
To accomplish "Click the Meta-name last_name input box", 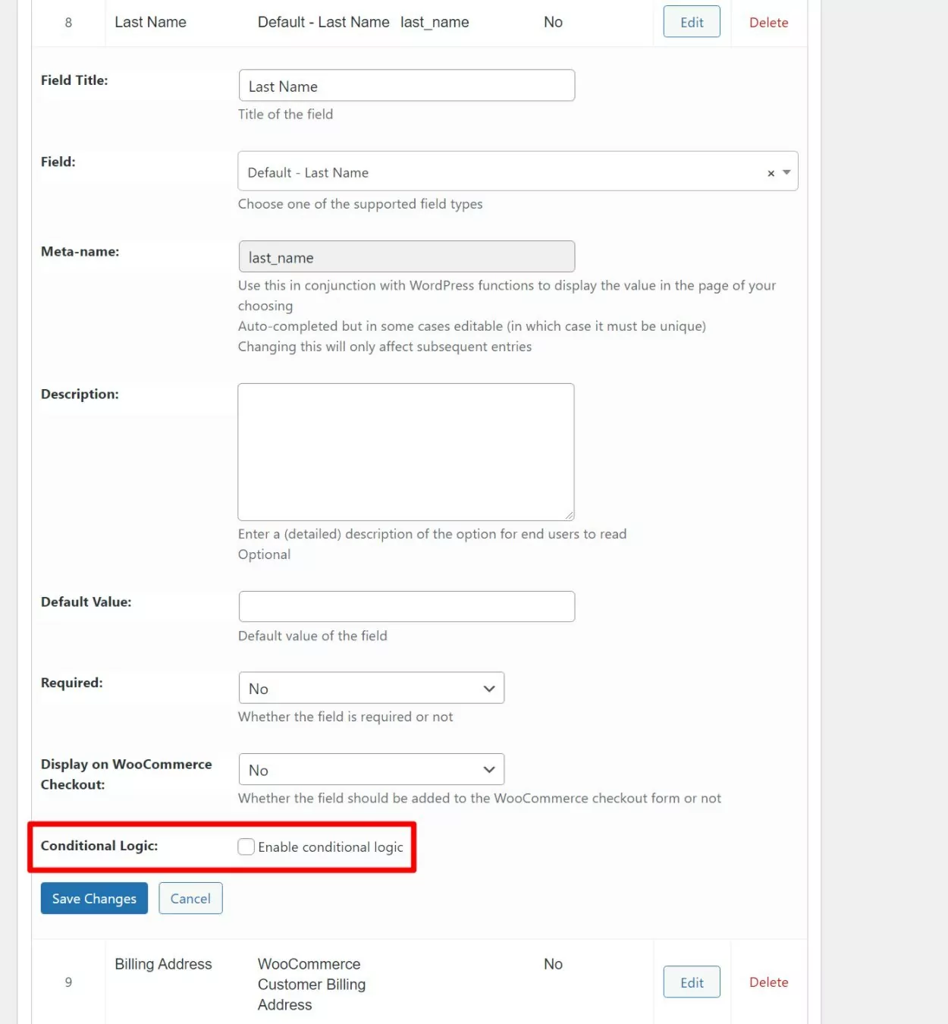I will [x=407, y=257].
